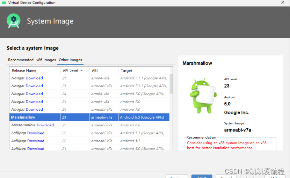Sort by the Target column header

(144, 71)
